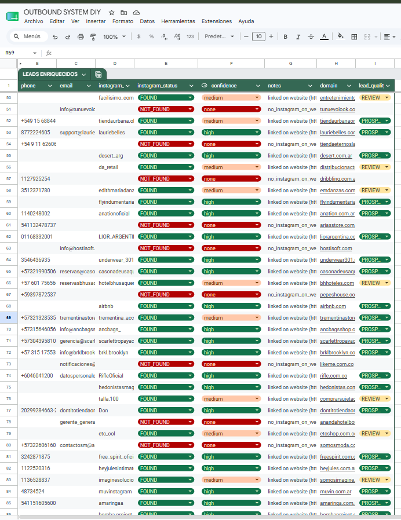Open the Insertar menu
This screenshot has width=401, height=520.
pos(96,21)
